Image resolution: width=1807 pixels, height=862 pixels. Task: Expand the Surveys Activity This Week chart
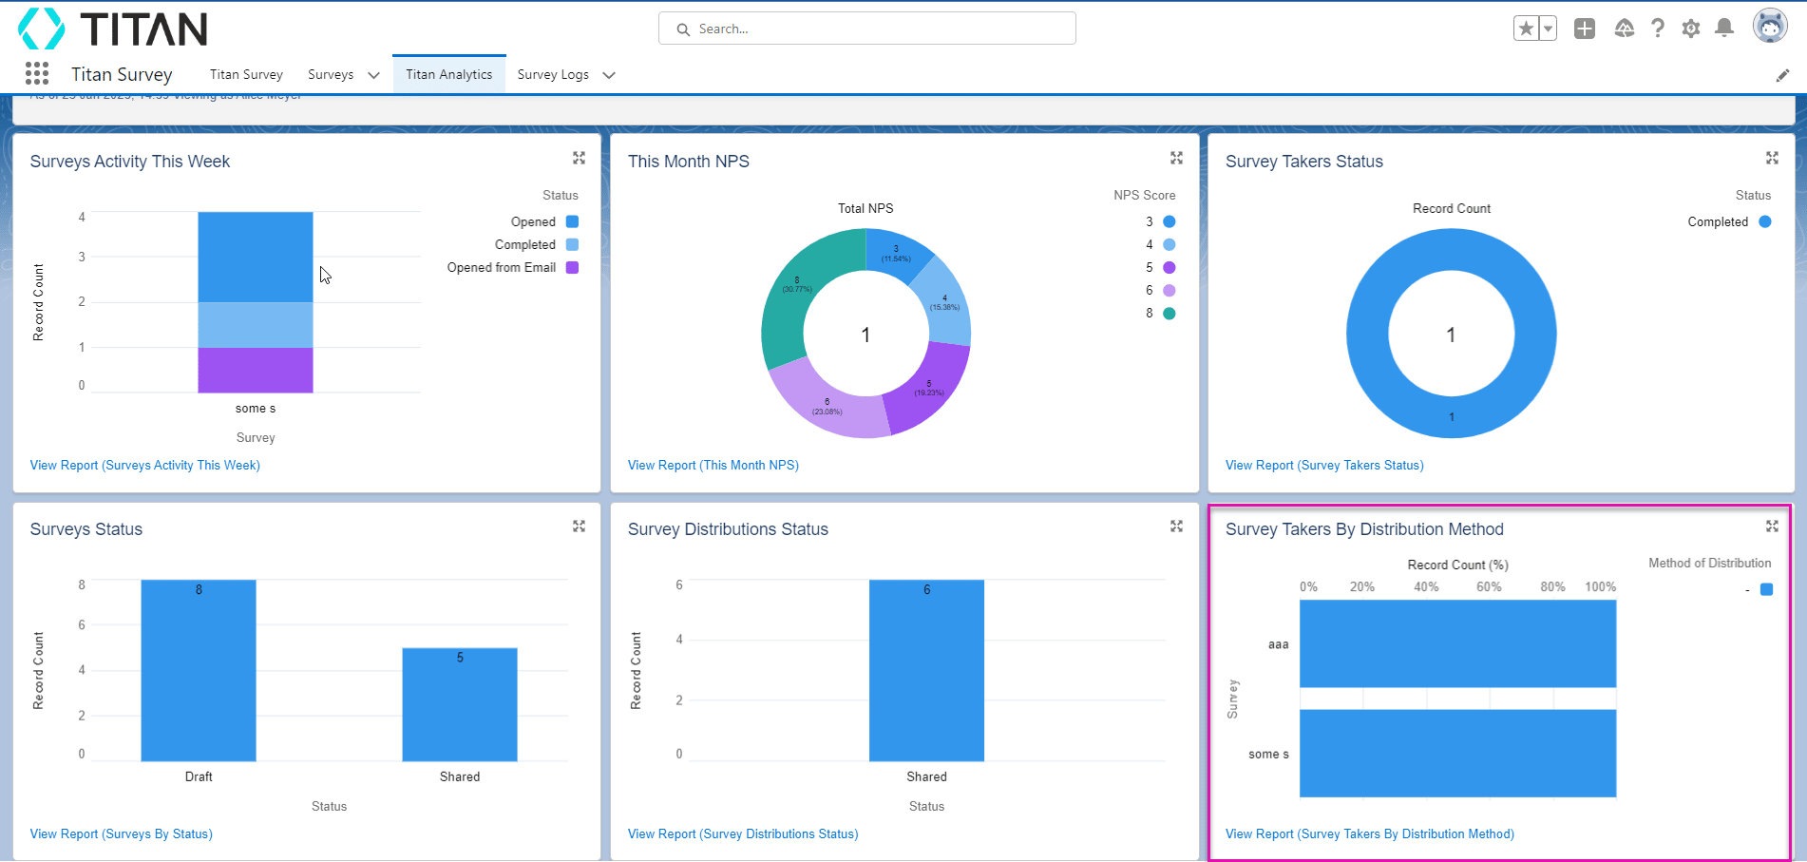click(579, 158)
